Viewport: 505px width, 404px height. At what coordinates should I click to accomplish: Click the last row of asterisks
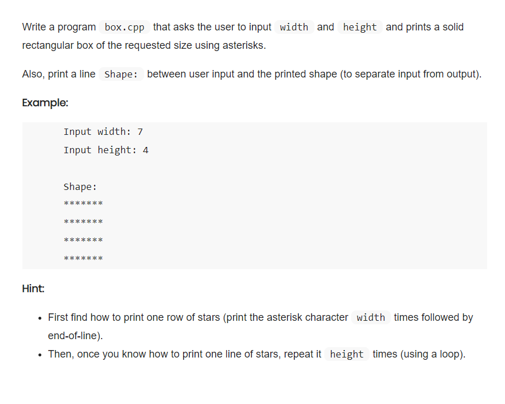coord(83,259)
